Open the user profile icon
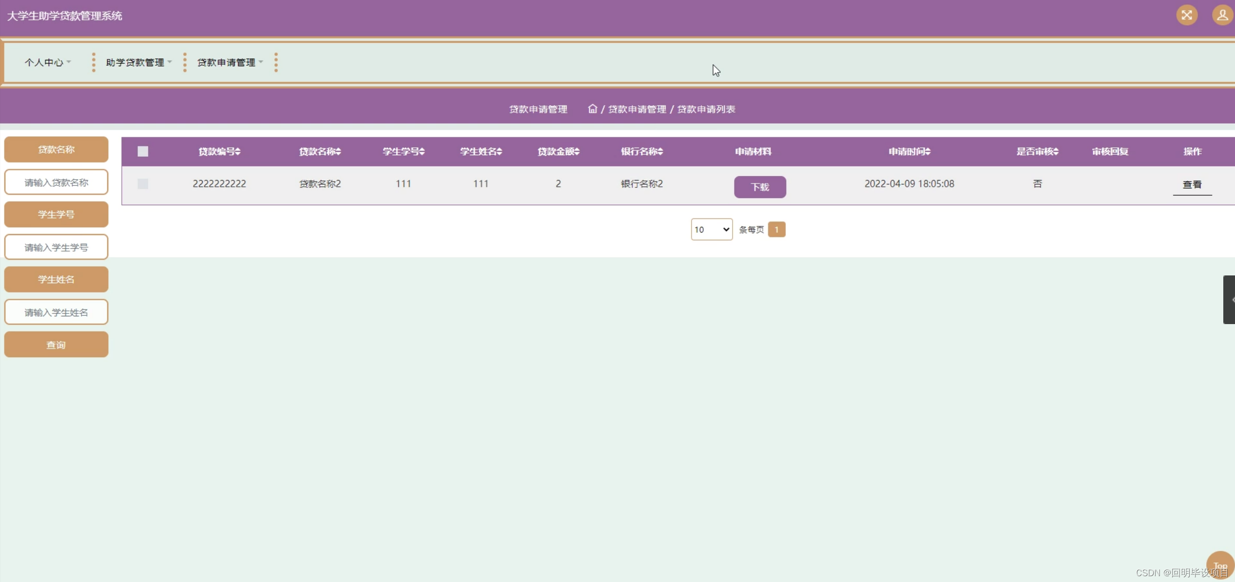This screenshot has width=1235, height=582. tap(1222, 15)
